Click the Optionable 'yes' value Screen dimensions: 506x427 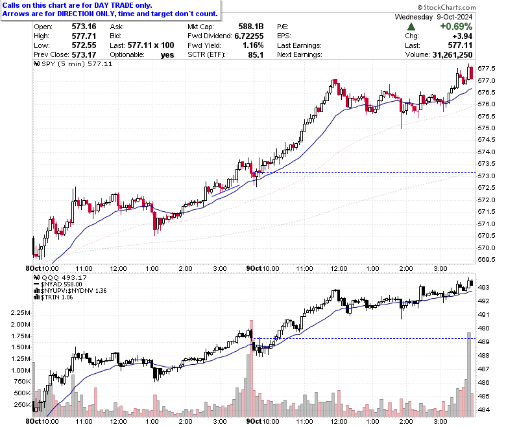[x=167, y=55]
